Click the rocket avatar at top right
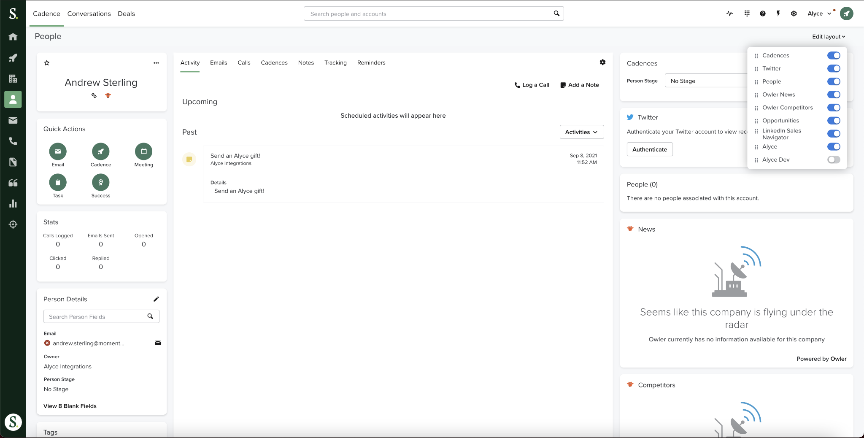864x438 pixels. click(847, 14)
